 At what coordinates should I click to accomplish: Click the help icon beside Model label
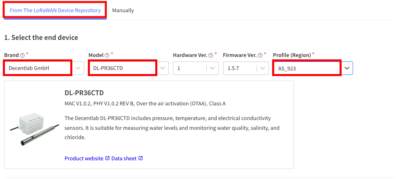click(x=107, y=55)
